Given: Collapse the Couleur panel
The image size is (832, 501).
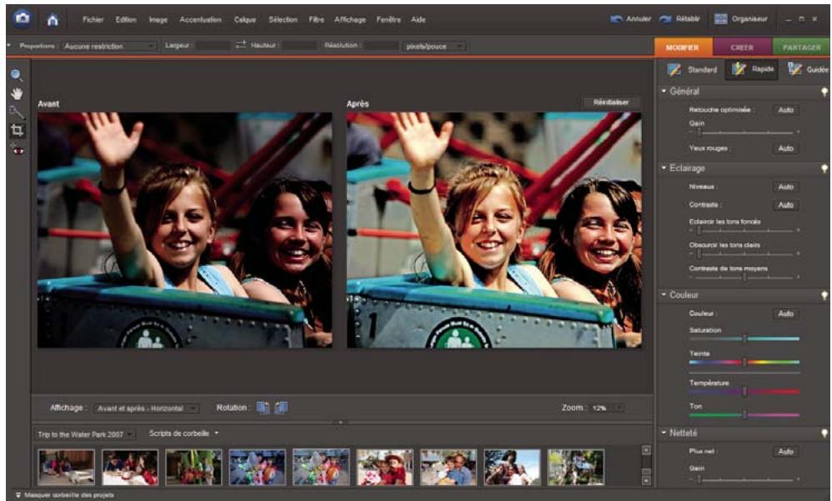Looking at the screenshot, I should pos(663,294).
